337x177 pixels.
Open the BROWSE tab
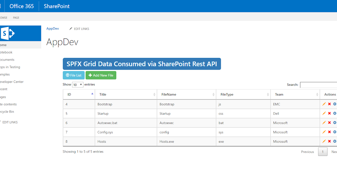pyautogui.click(x=4, y=17)
